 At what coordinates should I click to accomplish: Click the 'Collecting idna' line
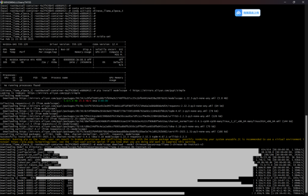point(39,124)
